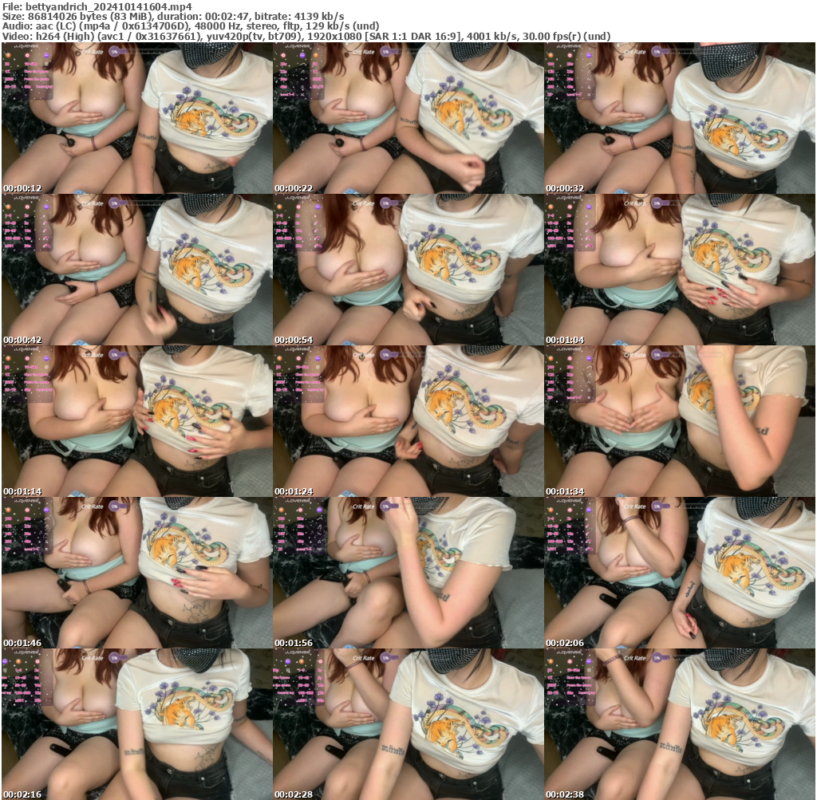Click the orange coin icon in tip menu overlay

click(x=8, y=55)
